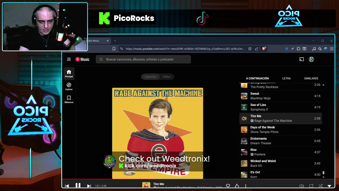Open the A CONTINUACIÓN tab
This screenshot has width=339, height=191.
point(257,79)
